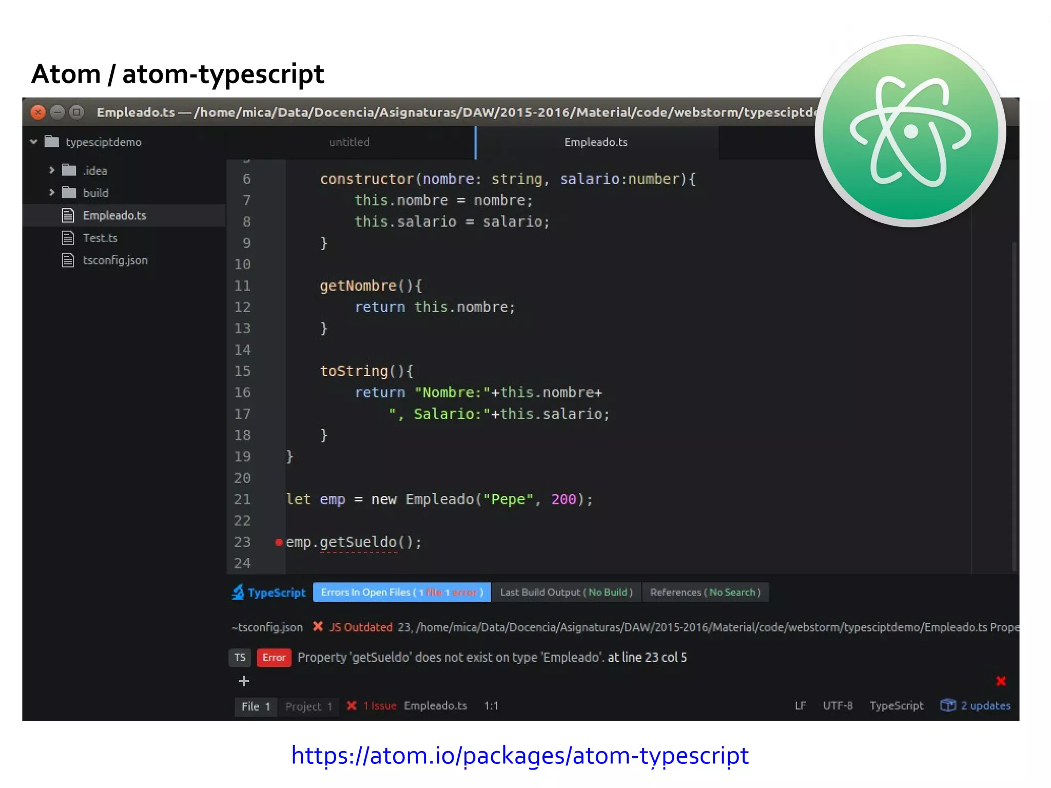Maximize the Atom window
Viewport: 1051px width, 788px height.
click(77, 112)
